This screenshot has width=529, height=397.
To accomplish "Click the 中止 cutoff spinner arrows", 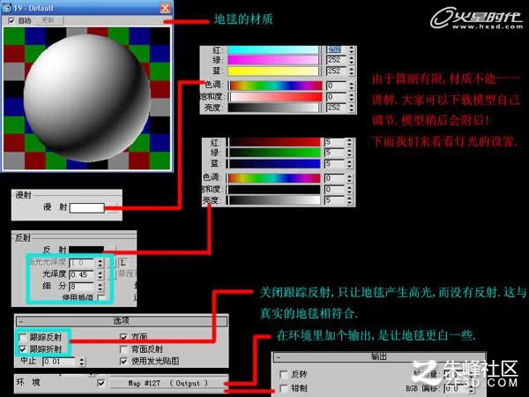I will pos(82,362).
